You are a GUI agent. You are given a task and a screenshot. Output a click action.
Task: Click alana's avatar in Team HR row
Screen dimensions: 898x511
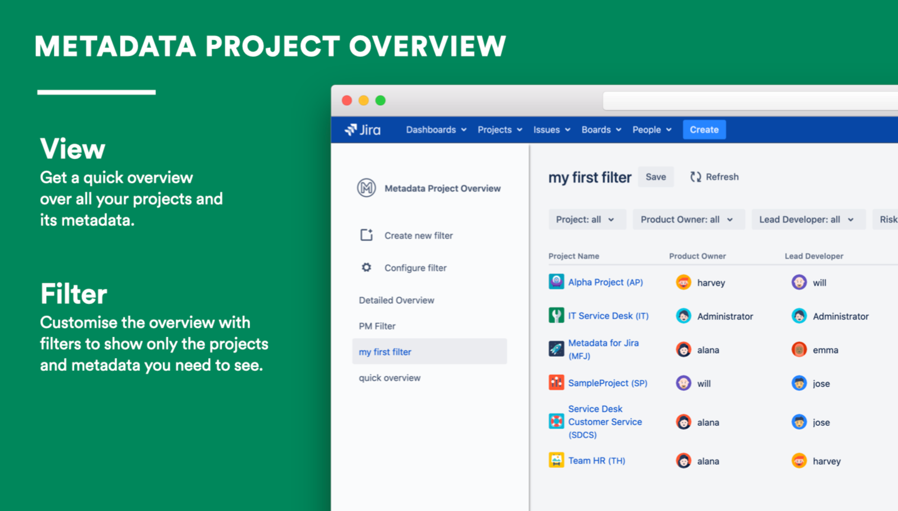683,461
